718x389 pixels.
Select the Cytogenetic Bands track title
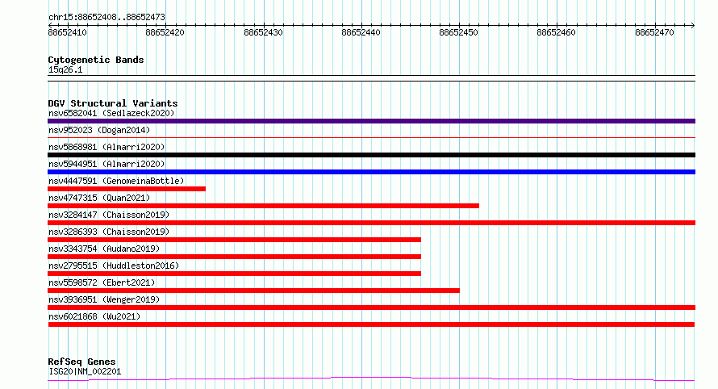coord(96,60)
